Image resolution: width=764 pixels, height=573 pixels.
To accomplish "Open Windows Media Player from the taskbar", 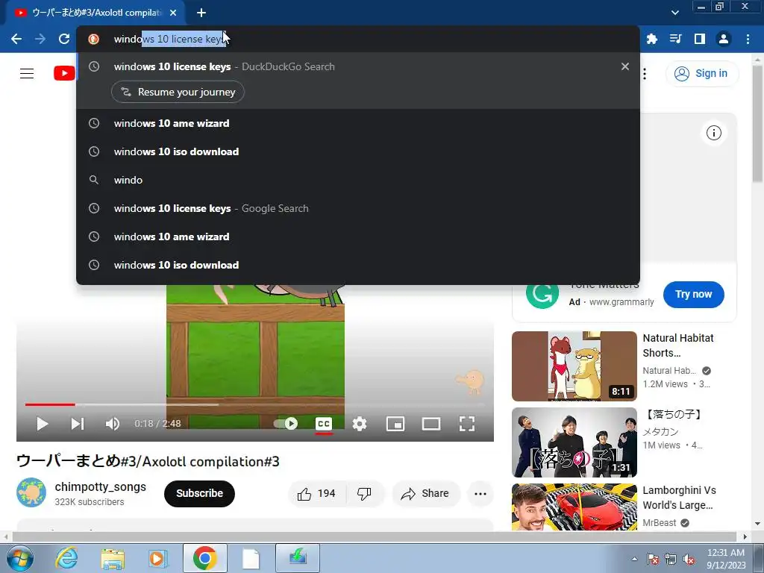I will (157, 558).
